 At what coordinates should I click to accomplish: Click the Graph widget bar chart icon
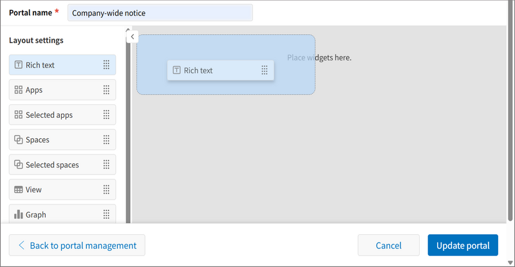[18, 214]
